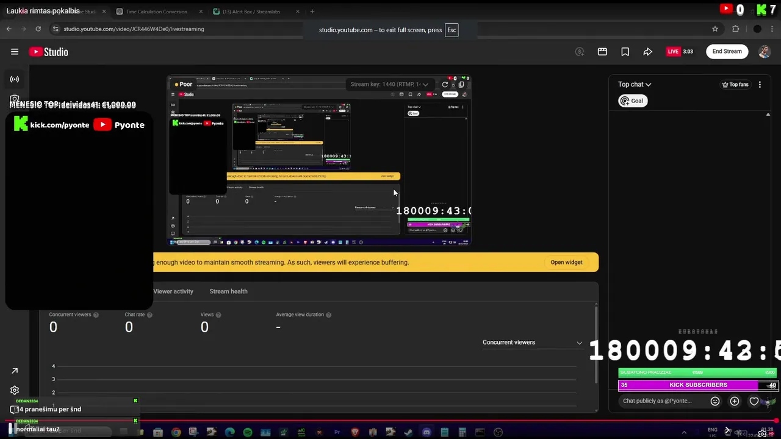Viewport: 781px width, 439px height.
Task: Close the Alert Box / Streamlabs tab
Action: coord(298,12)
